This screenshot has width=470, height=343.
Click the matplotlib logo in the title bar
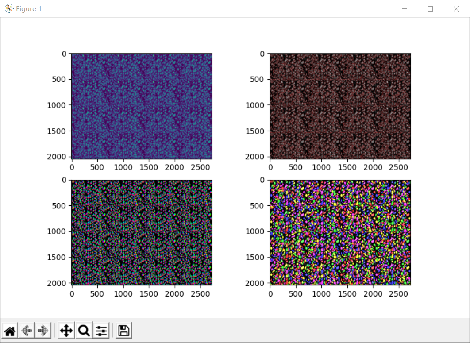pyautogui.click(x=9, y=8)
